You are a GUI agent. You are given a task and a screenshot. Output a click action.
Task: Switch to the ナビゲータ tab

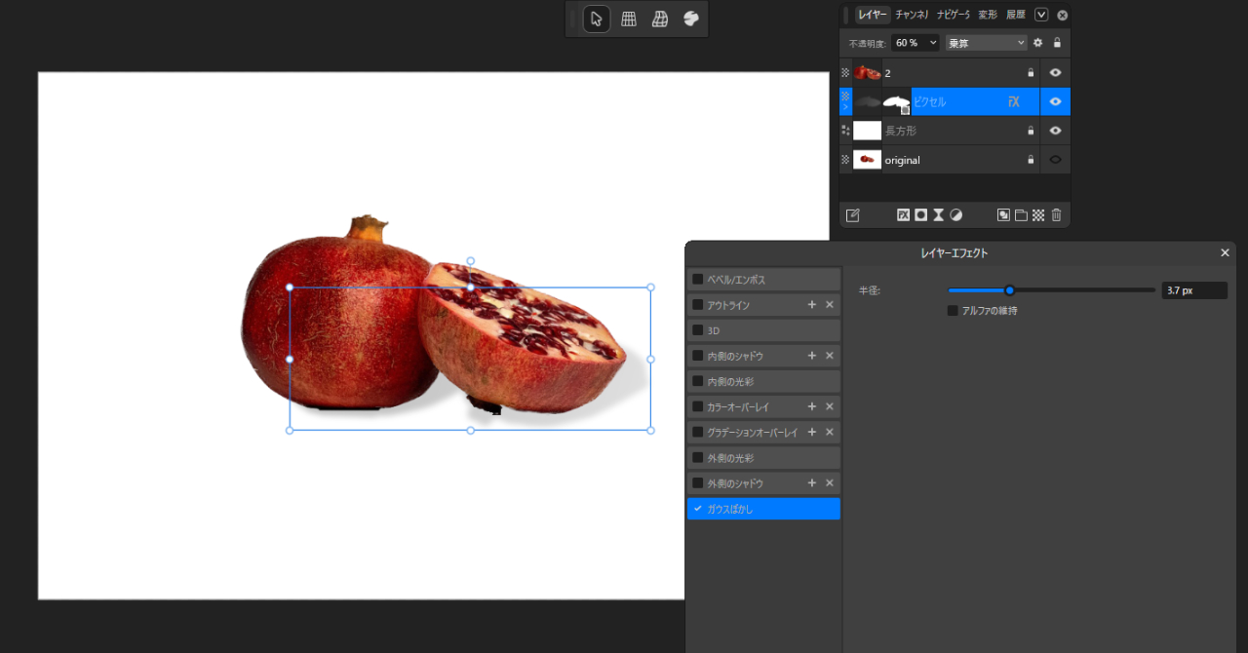tap(954, 15)
